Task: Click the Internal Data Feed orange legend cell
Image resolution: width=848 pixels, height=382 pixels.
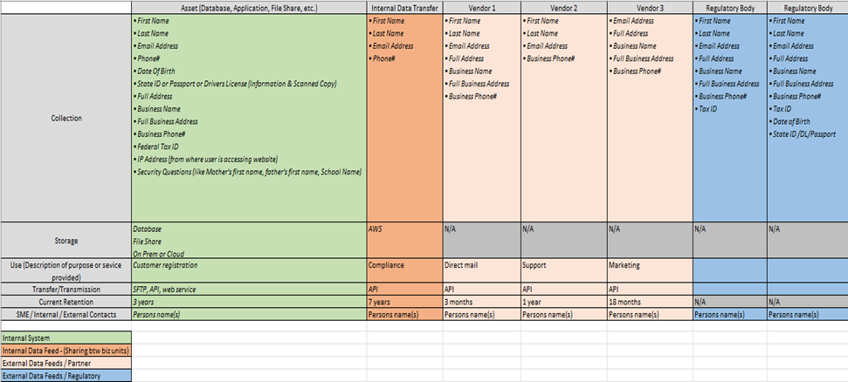Action: [x=65, y=351]
